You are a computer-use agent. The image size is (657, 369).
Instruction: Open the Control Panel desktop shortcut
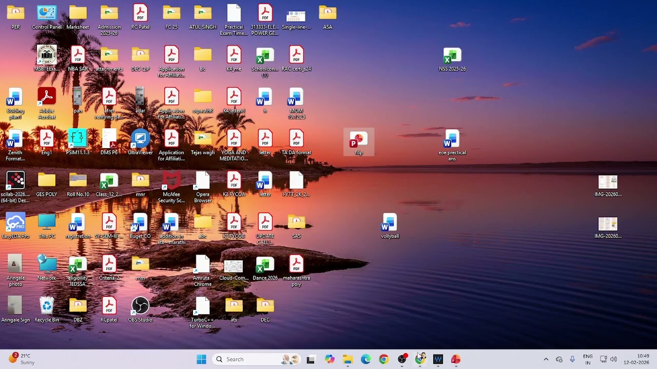pos(47,17)
